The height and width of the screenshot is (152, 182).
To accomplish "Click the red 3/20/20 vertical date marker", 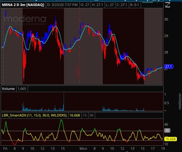I will [x=78, y=72].
